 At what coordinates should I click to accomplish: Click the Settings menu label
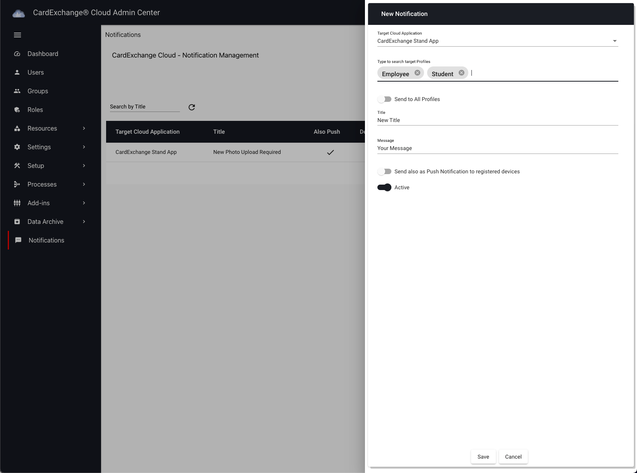pos(39,147)
